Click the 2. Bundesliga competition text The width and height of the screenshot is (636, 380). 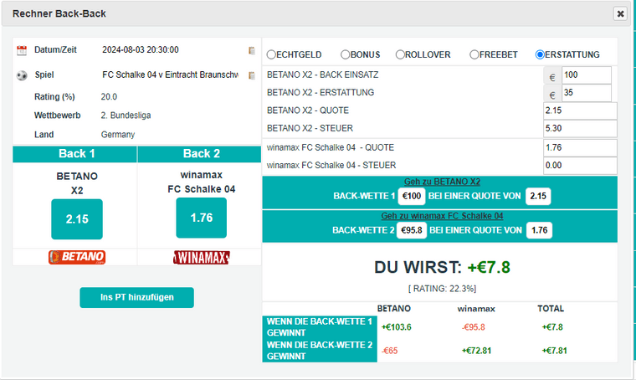coord(126,116)
